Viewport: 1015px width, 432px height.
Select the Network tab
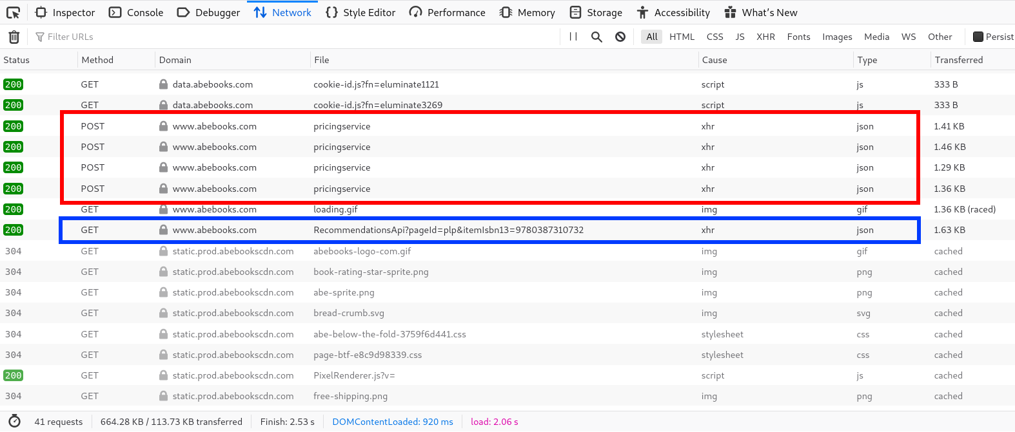pyautogui.click(x=282, y=12)
